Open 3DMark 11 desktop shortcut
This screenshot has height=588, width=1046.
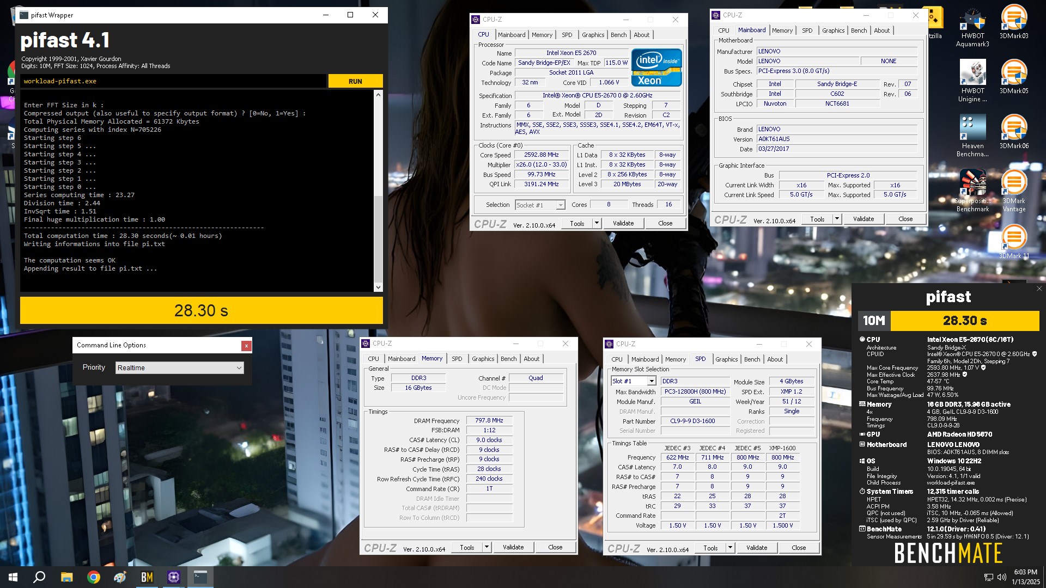click(x=1014, y=242)
